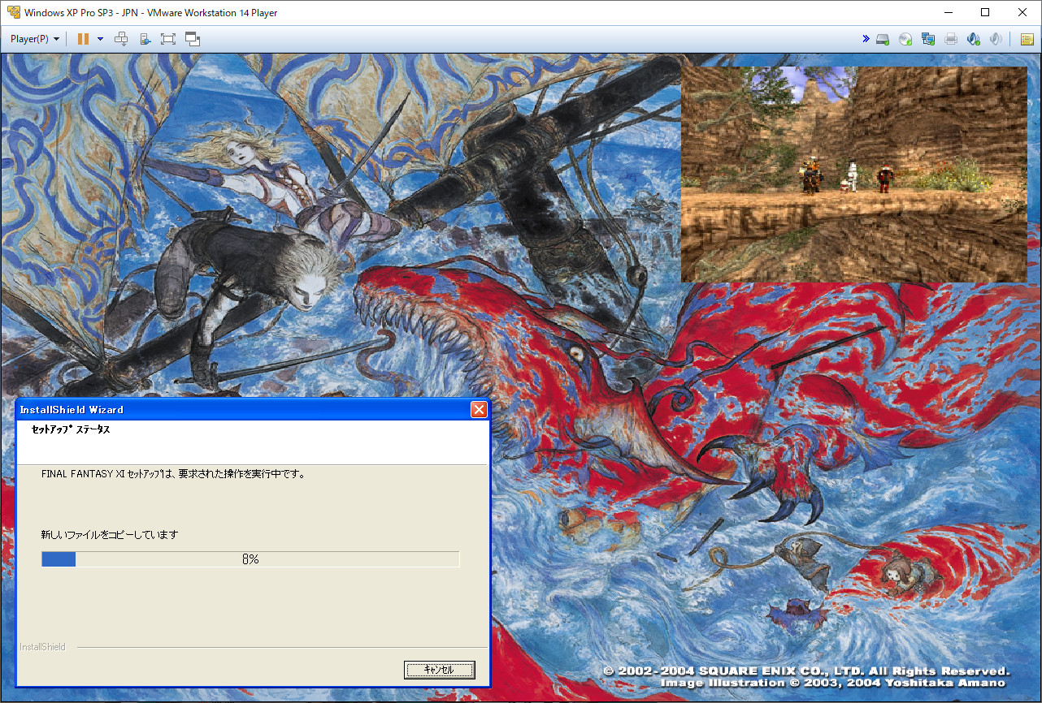Viewport: 1042px width, 703px height.
Task: Open the Player(P) menu
Action: (35, 39)
